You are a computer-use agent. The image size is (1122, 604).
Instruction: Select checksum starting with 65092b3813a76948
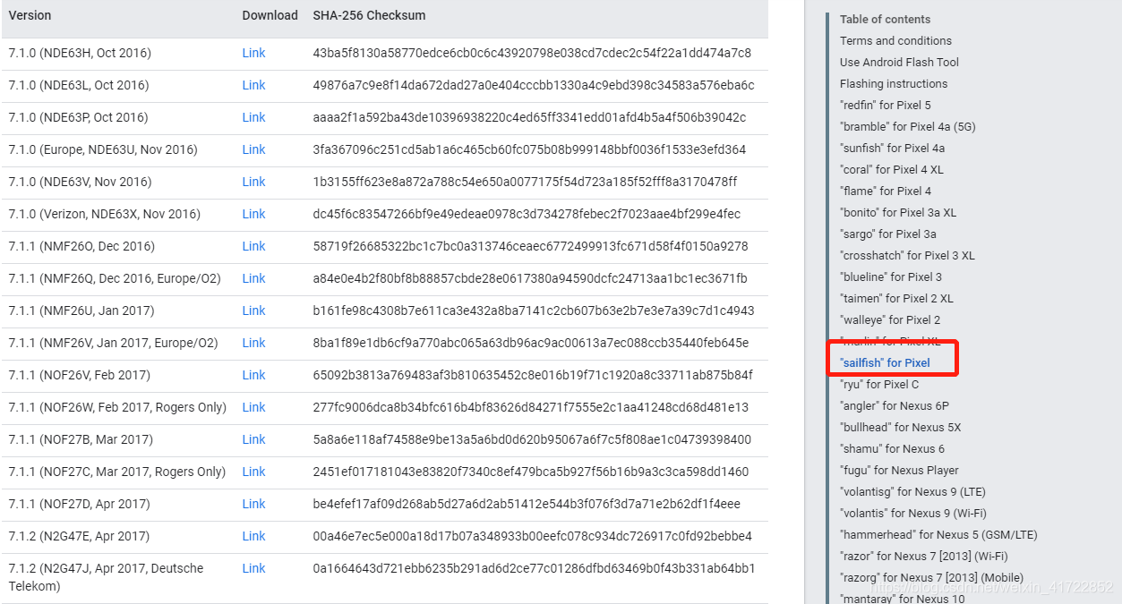533,375
